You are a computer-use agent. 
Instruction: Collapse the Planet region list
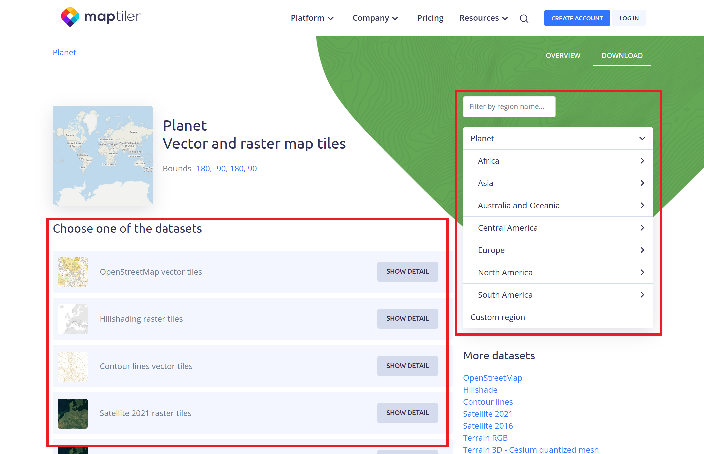click(642, 138)
